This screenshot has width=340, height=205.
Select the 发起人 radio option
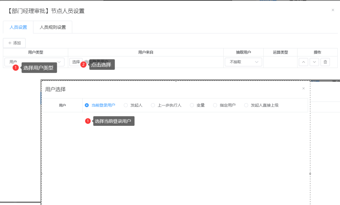pyautogui.click(x=126, y=105)
